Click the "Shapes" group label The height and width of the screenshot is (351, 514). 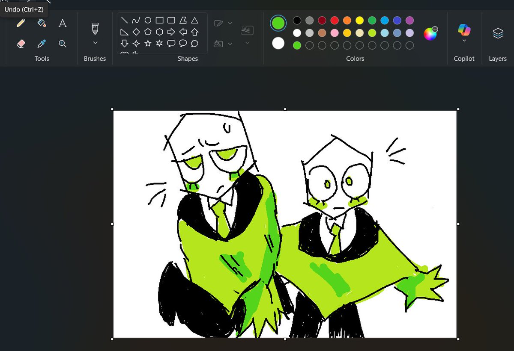188,59
